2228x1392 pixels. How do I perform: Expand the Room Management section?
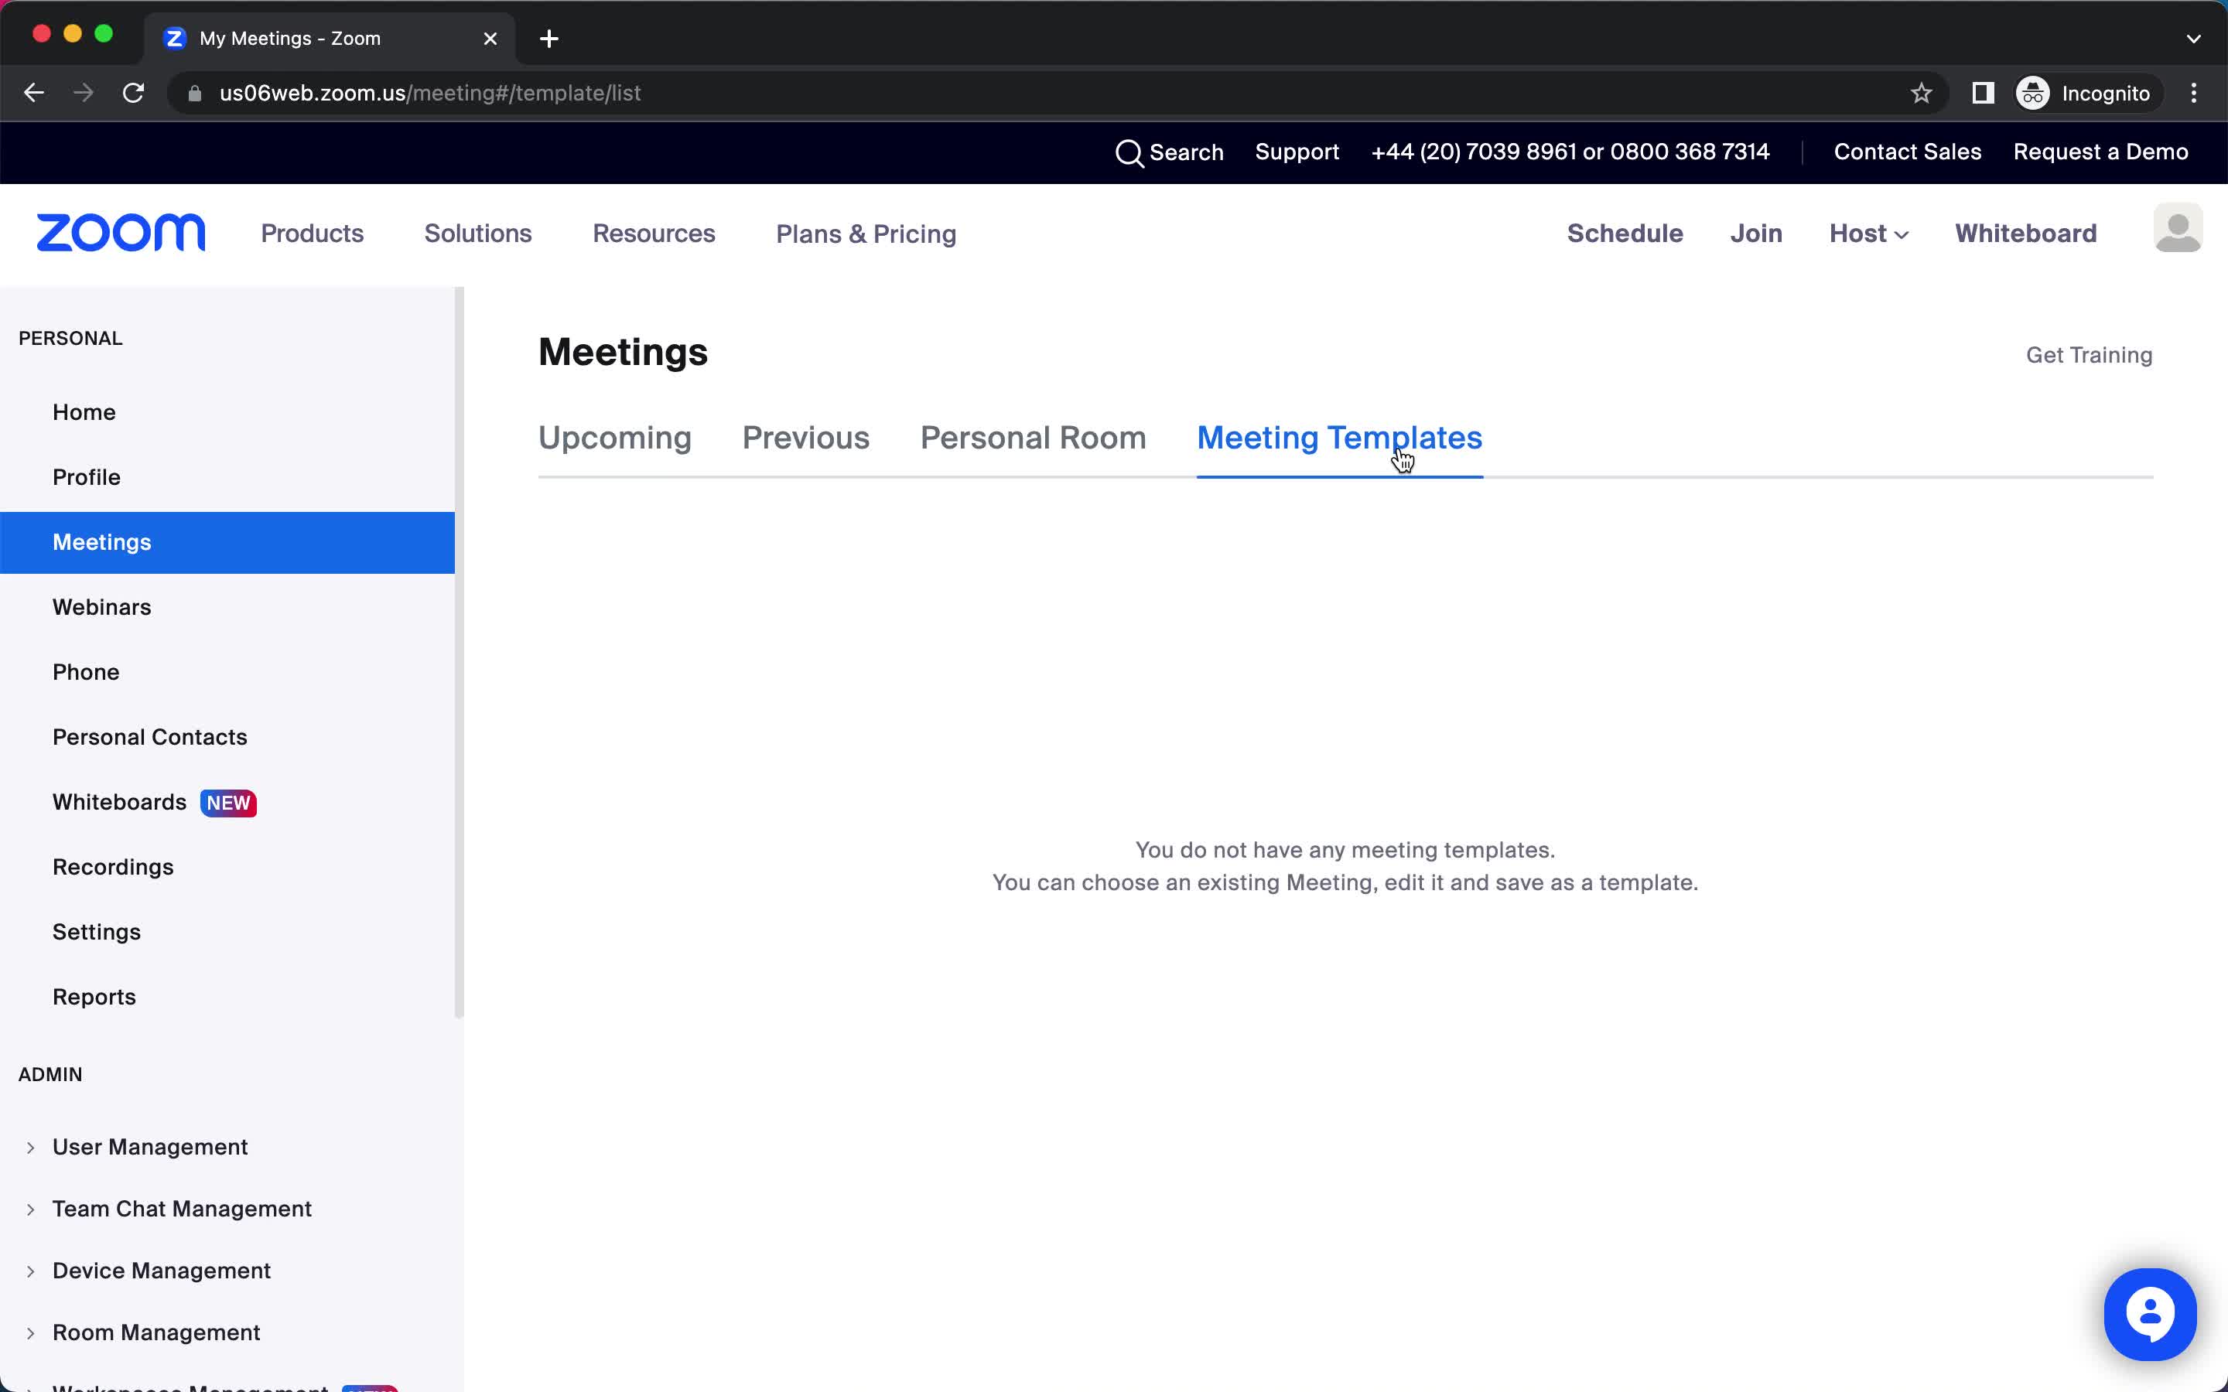(30, 1332)
